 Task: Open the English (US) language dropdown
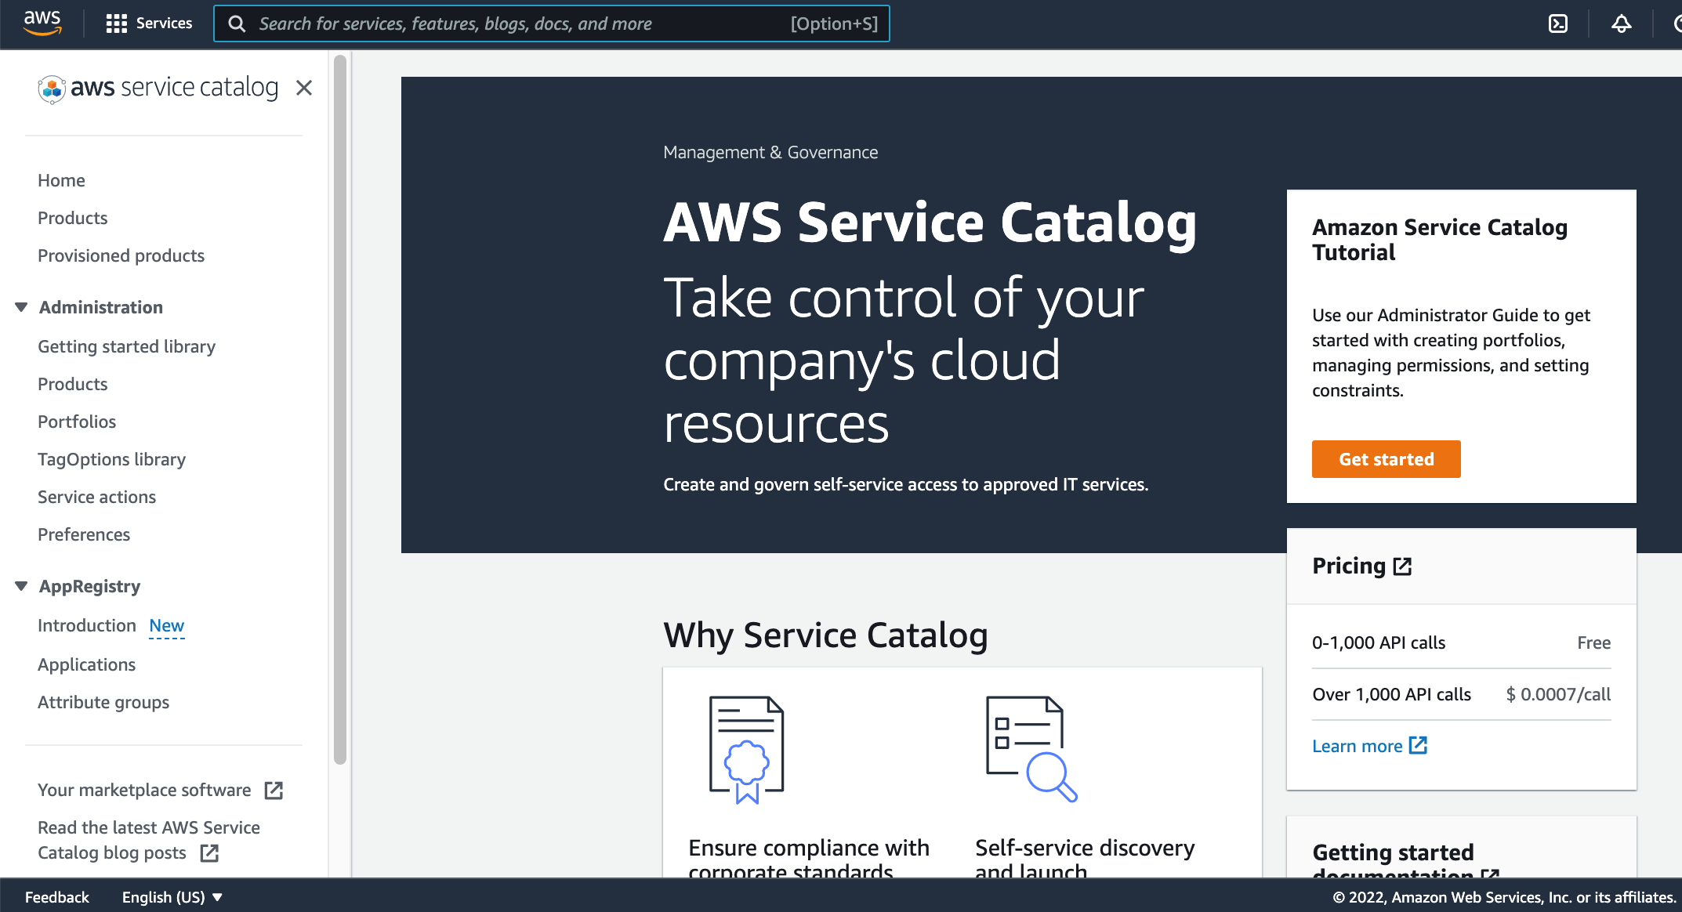coord(171,896)
